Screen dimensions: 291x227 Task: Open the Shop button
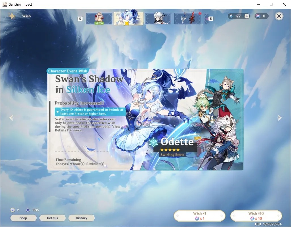(23, 218)
